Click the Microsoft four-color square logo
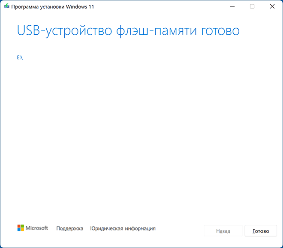 21,228
